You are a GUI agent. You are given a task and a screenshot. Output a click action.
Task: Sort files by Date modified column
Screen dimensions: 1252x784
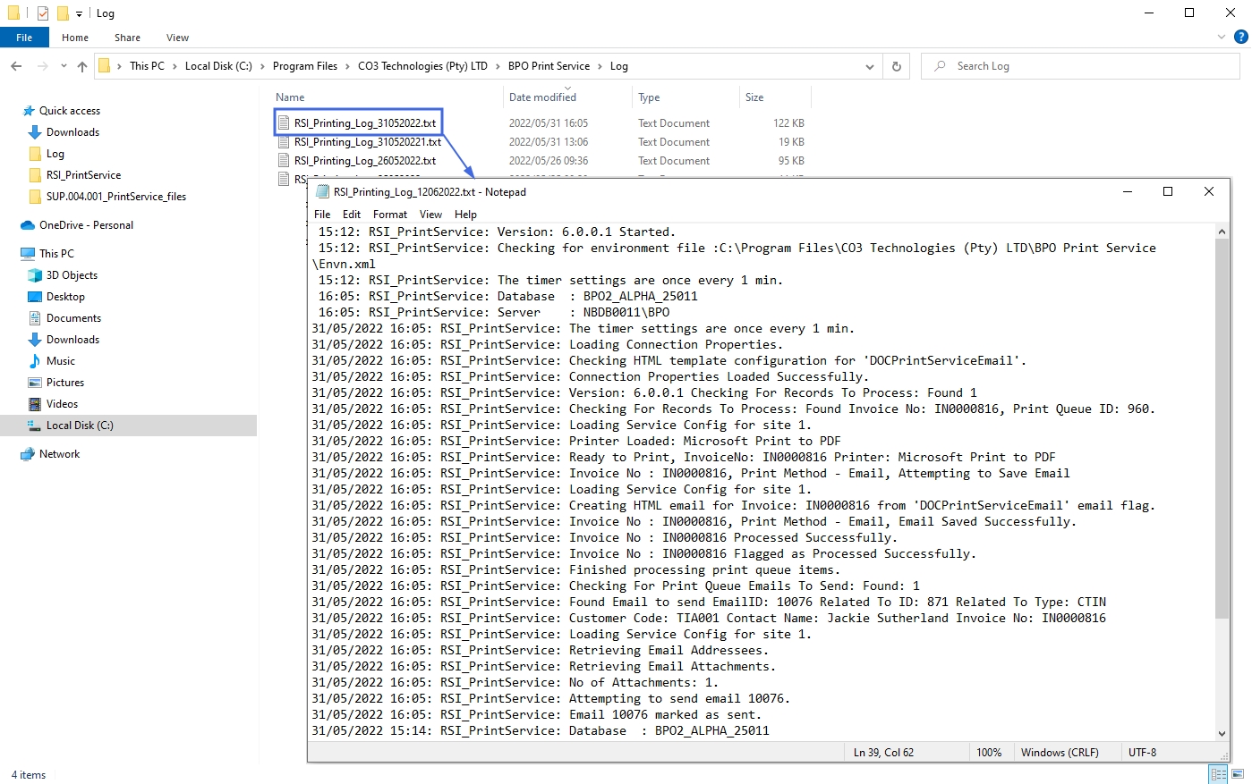coord(542,97)
